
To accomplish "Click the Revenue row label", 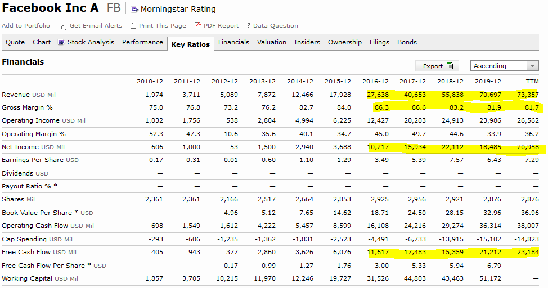I will pos(29,94).
